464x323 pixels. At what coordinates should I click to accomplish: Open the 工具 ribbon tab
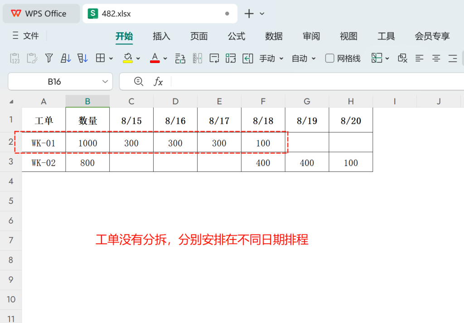click(x=386, y=36)
